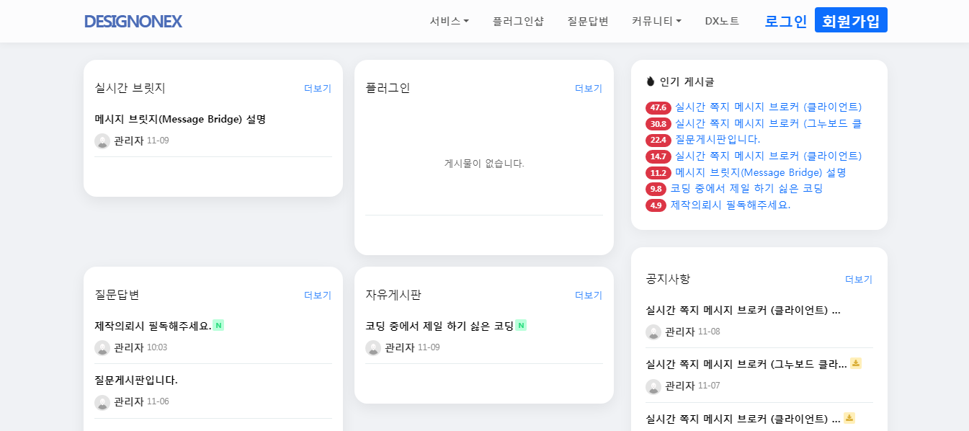Click 더보기 in the 실시간 브릿지 card
Screen dimensions: 969x431
[x=318, y=89]
